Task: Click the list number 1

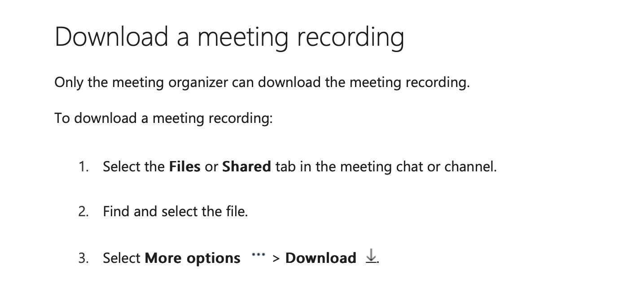Action: (x=83, y=166)
